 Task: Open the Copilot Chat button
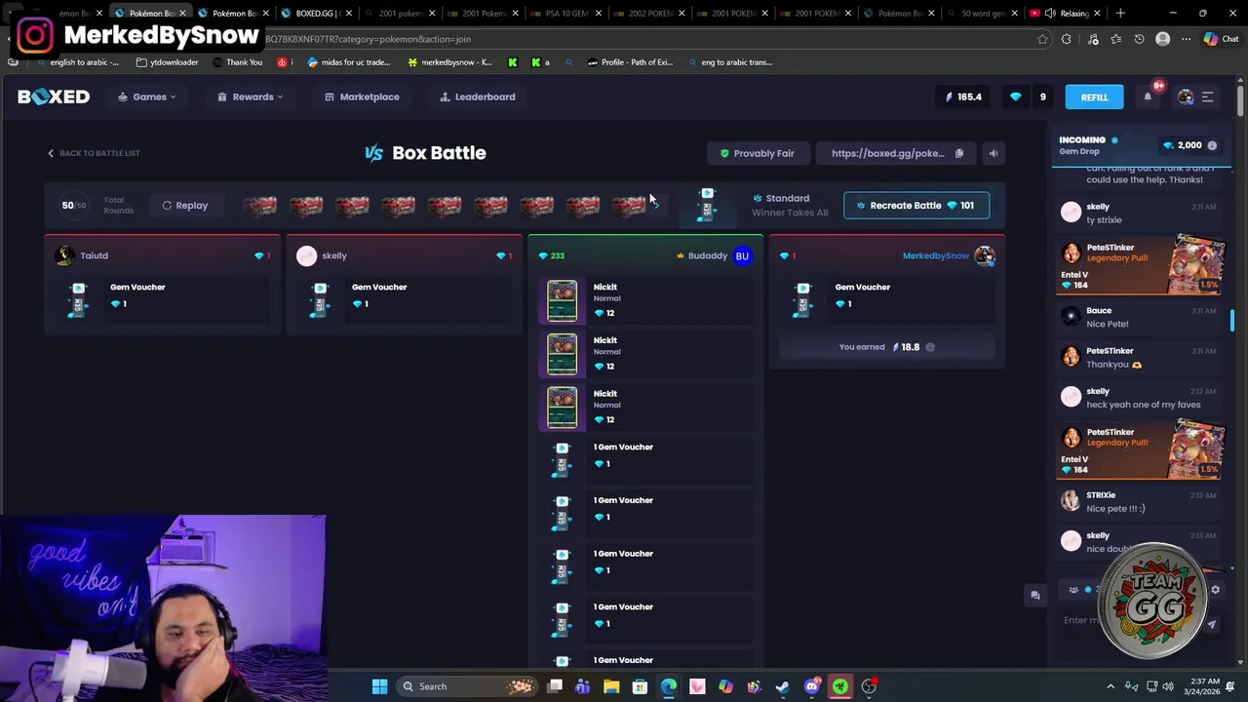tap(1220, 39)
